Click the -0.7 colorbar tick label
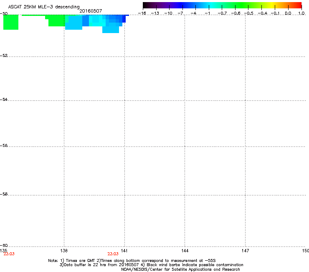The height and width of the screenshot is (272, 309). [222, 13]
